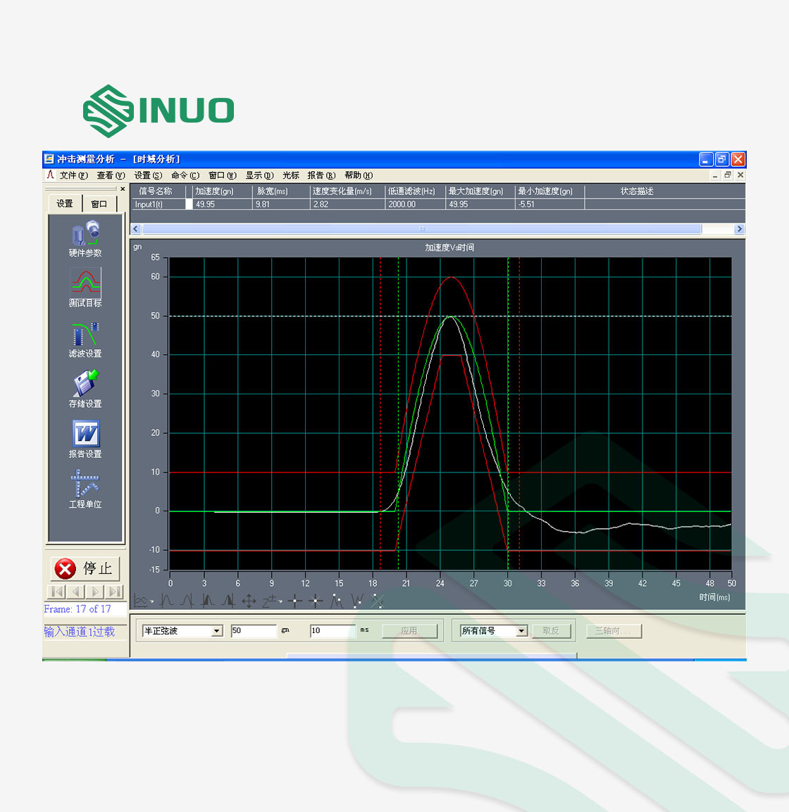
Task: Open 帮助(H) menu
Action: pos(359,175)
